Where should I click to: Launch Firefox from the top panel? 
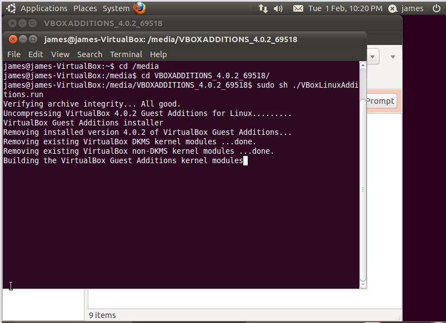(139, 8)
